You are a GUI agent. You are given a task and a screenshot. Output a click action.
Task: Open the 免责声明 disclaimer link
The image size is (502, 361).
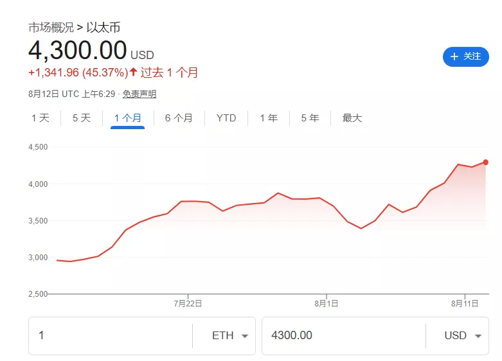[139, 94]
